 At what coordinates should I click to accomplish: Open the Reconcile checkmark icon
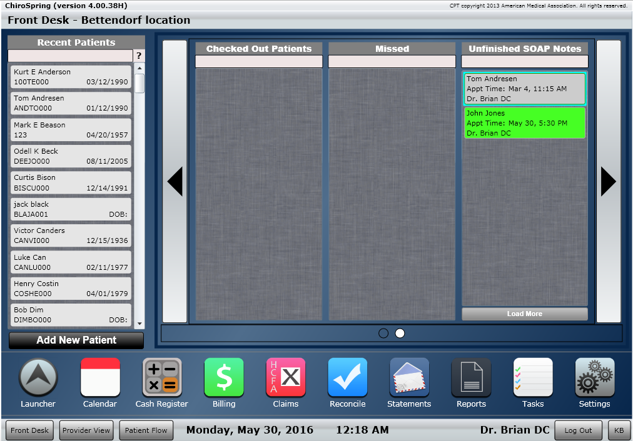coord(348,378)
